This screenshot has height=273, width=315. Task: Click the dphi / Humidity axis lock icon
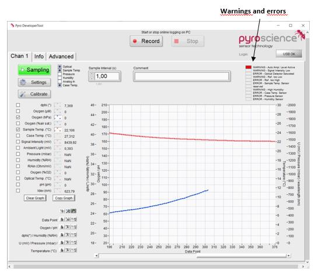(x=62, y=235)
